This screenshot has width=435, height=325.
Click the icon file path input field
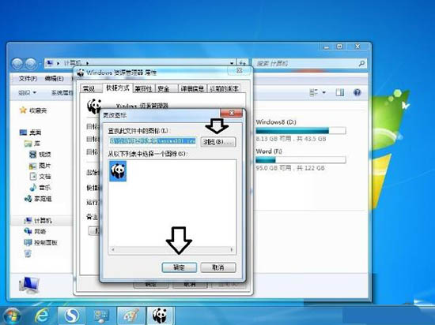pyautogui.click(x=153, y=141)
